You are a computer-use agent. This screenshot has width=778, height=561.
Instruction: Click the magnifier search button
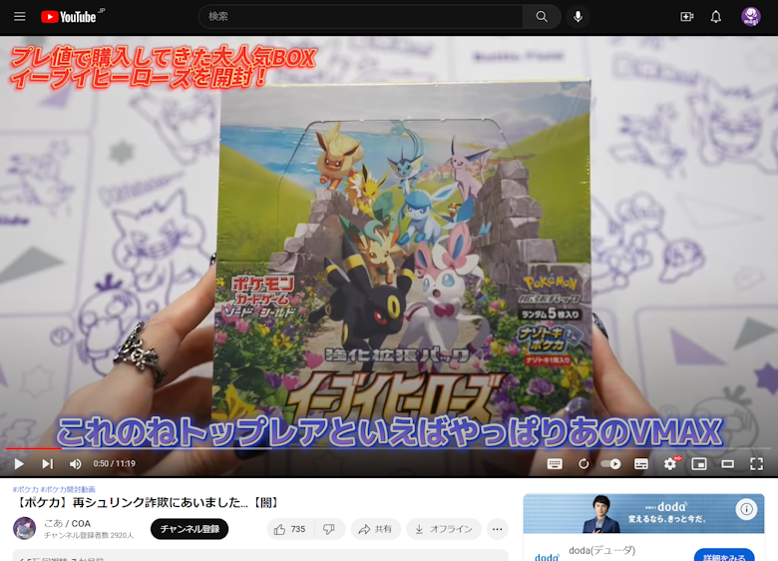(542, 17)
